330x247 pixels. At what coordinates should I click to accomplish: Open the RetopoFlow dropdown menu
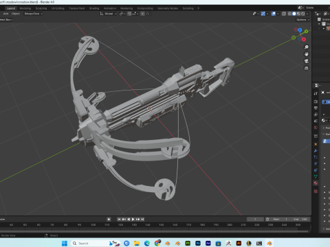(34, 14)
